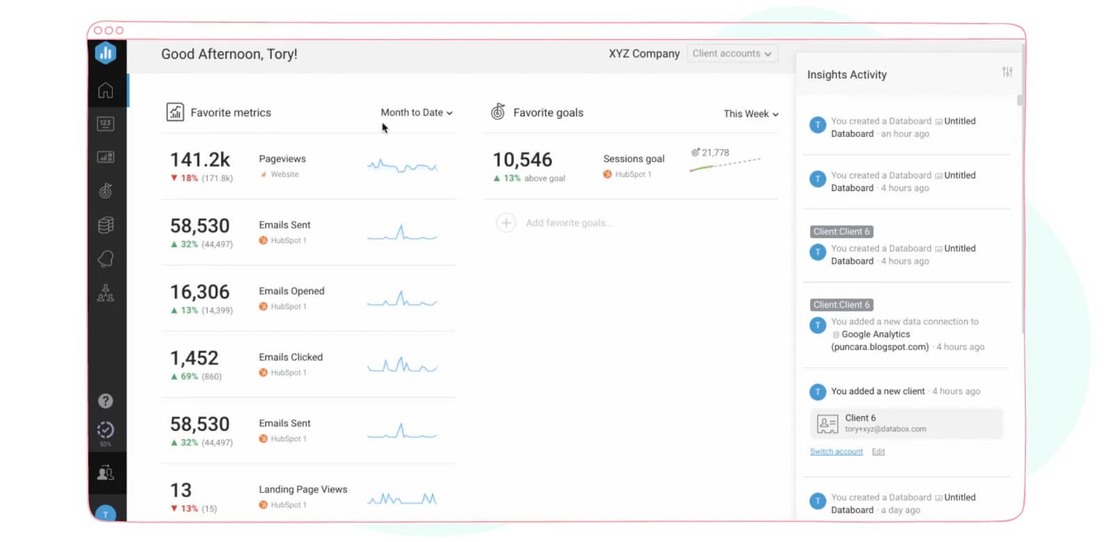Open the Help question mark icon
The height and width of the screenshot is (542, 1113).
click(x=106, y=401)
